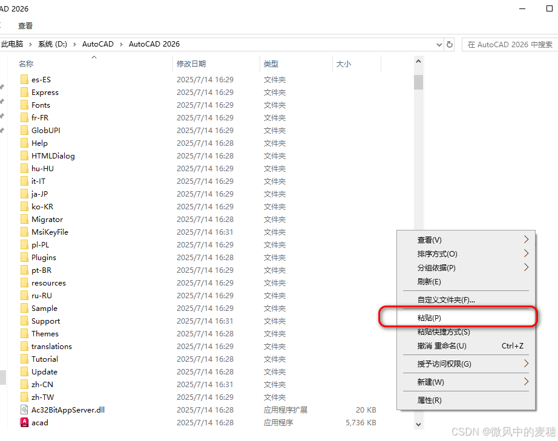Screen dimensions: 558x441
Task: Open the chevron after AutoCAD in breadcrumb
Action: pyautogui.click(x=122, y=44)
